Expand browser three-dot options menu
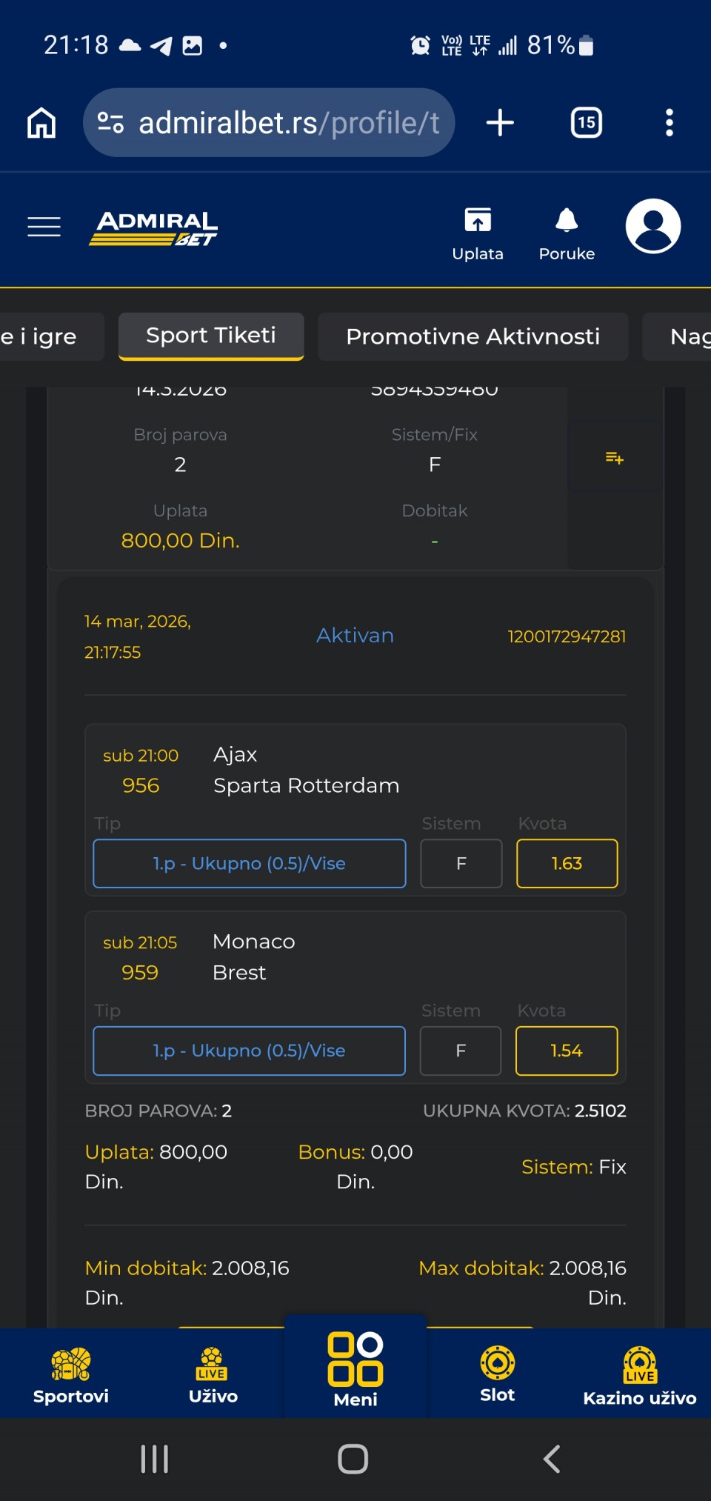Image resolution: width=711 pixels, height=1501 pixels. [x=669, y=122]
